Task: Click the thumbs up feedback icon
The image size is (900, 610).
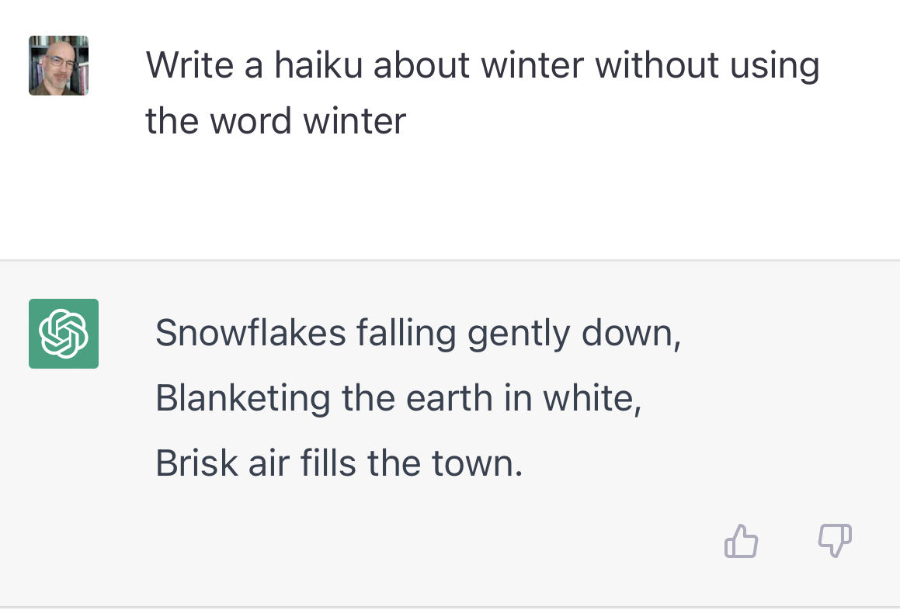Action: [741, 541]
